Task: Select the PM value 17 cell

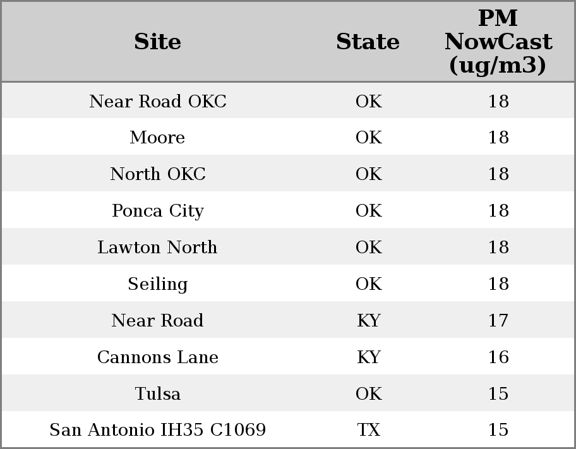Action: click(x=498, y=321)
